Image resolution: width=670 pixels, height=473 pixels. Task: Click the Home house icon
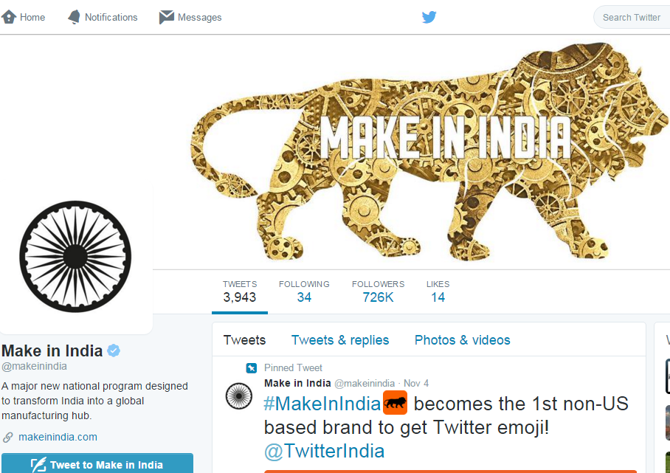tap(9, 17)
